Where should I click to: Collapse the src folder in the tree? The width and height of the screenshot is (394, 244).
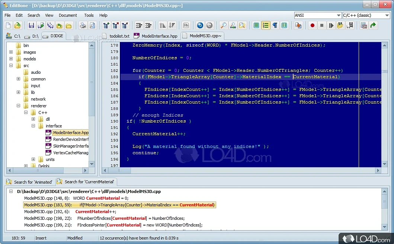click(x=11, y=65)
